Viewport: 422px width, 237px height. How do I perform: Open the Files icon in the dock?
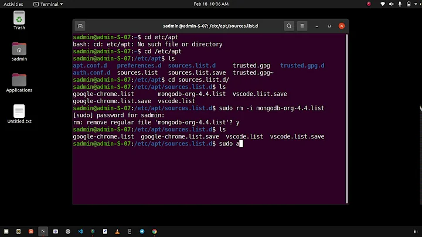click(6, 231)
